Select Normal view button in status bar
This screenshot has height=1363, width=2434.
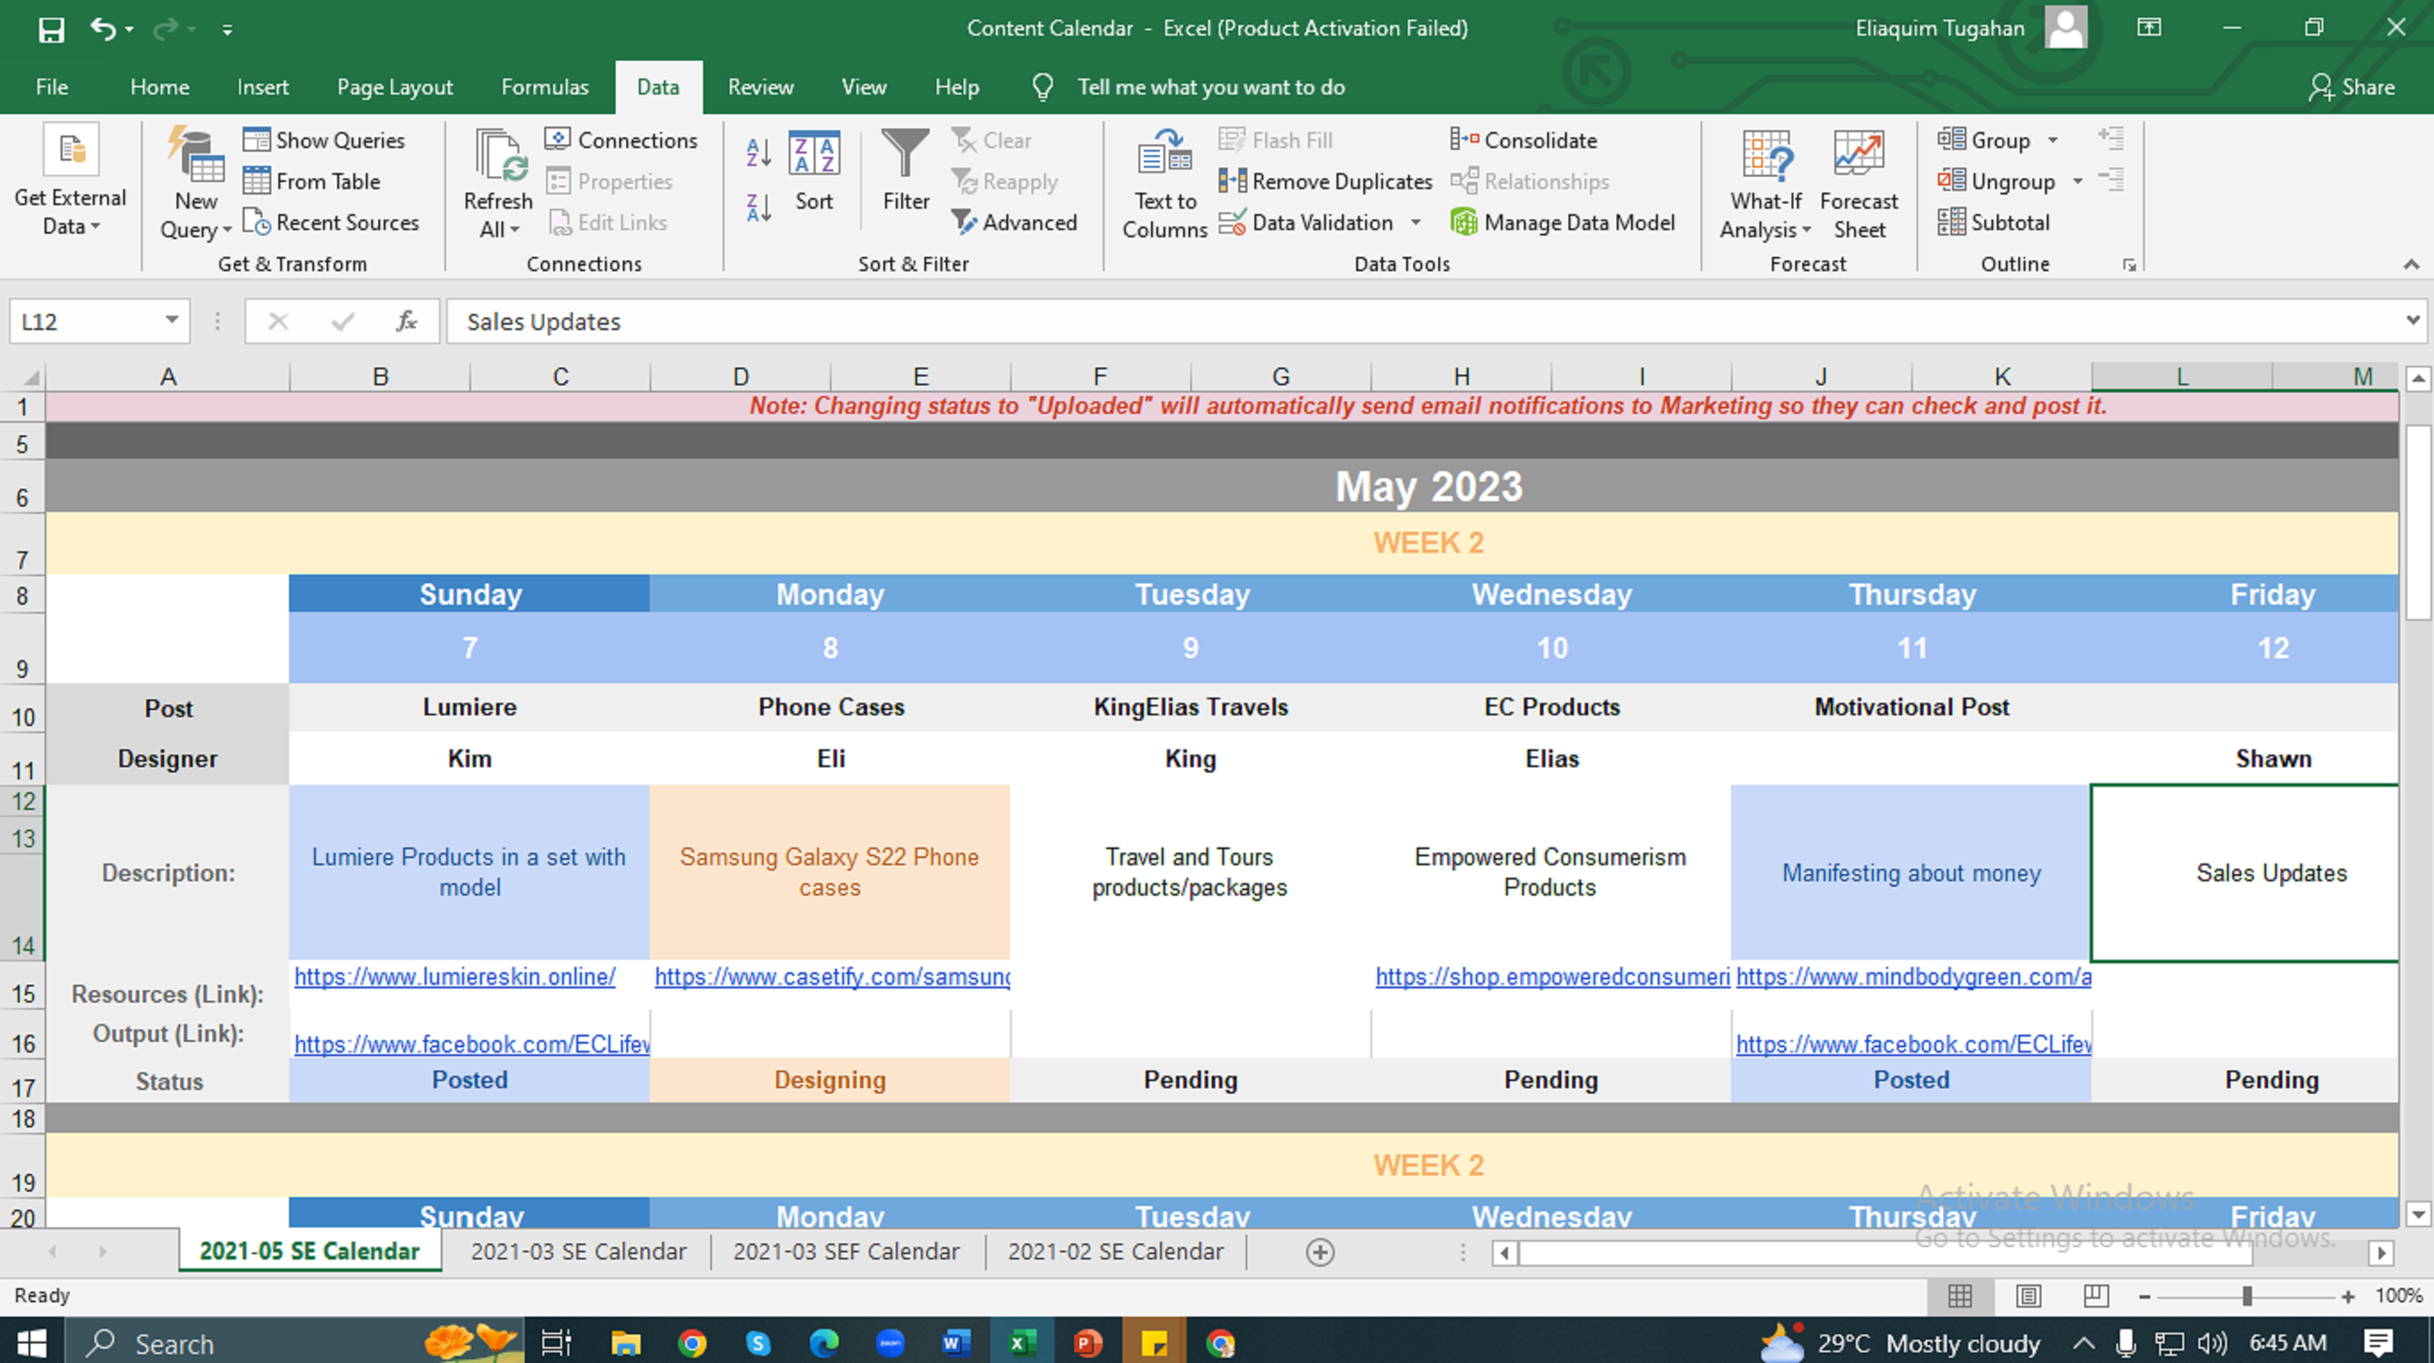[x=1960, y=1296]
